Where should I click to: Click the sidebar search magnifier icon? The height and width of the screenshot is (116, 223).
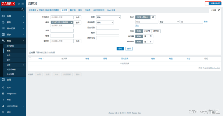click(23, 9)
